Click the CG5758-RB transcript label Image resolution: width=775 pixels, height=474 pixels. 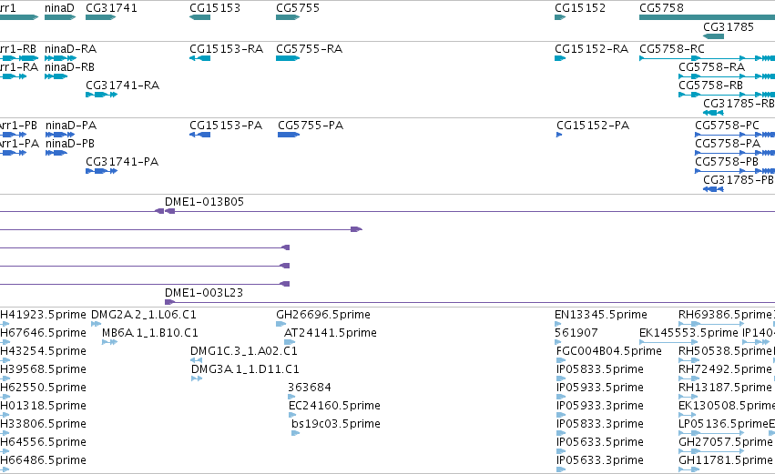710,86
